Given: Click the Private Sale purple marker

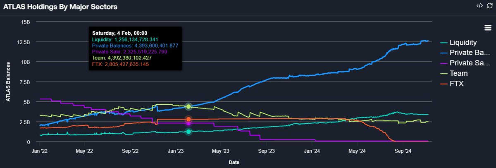Looking at the screenshot, I should [x=188, y=123].
